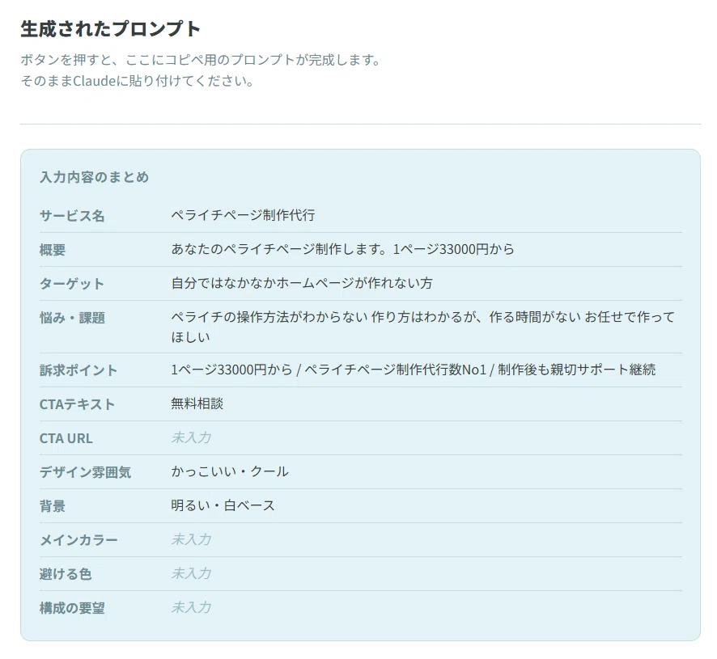Click the 概要 label

pos(53,250)
